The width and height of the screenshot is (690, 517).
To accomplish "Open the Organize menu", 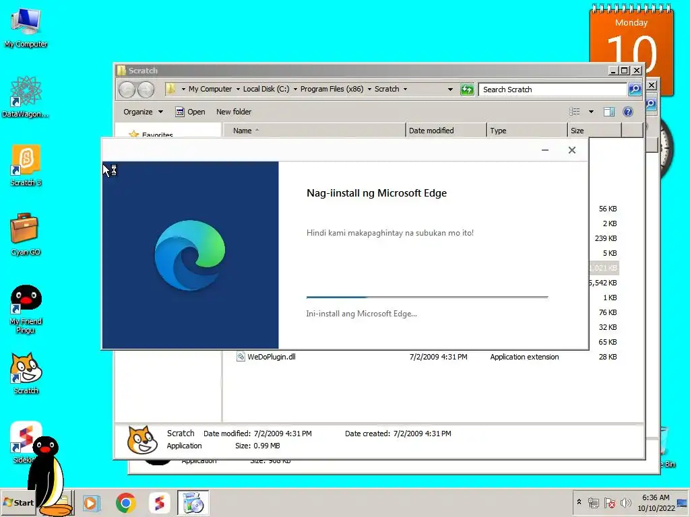I will (143, 112).
